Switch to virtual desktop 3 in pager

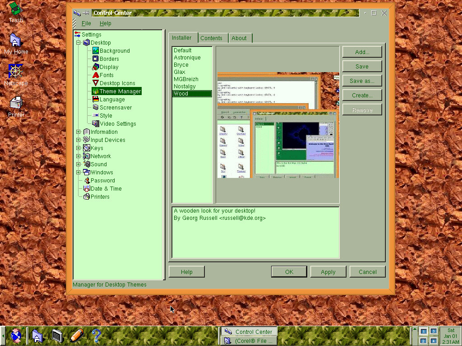coord(433,332)
